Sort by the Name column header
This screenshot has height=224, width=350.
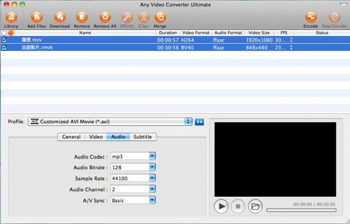point(85,33)
